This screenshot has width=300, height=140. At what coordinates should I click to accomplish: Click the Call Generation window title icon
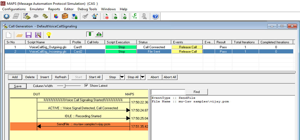pyautogui.click(x=5, y=26)
